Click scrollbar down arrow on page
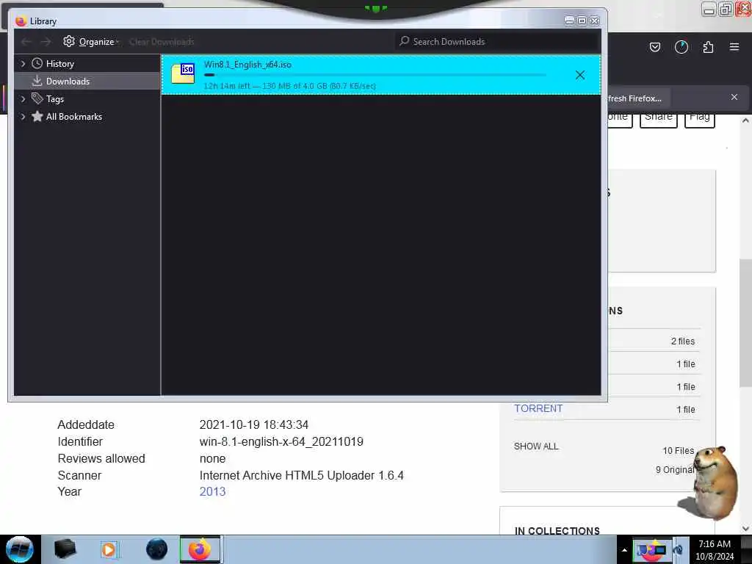Image resolution: width=752 pixels, height=564 pixels. tap(745, 529)
